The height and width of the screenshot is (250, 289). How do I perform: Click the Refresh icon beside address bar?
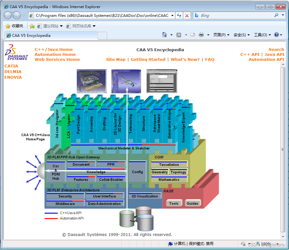pyautogui.click(x=179, y=15)
